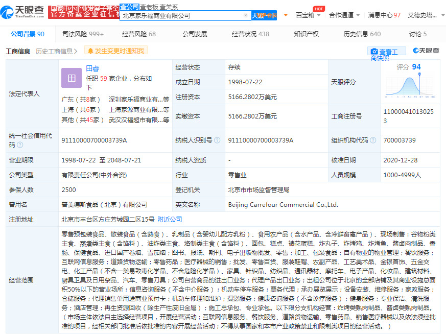The width and height of the screenshot is (446, 334).
Task: Click the registration authority 北京市市场监督管理局
Action: pos(259,189)
